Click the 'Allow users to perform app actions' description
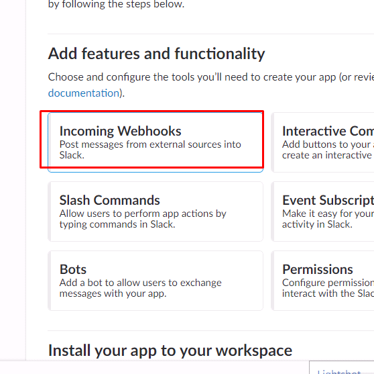Image resolution: width=374 pixels, height=374 pixels. pyautogui.click(x=143, y=219)
